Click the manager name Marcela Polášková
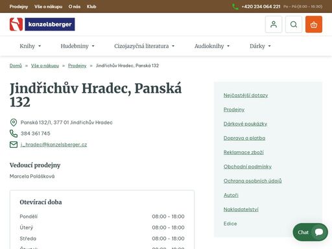 coord(32,176)
